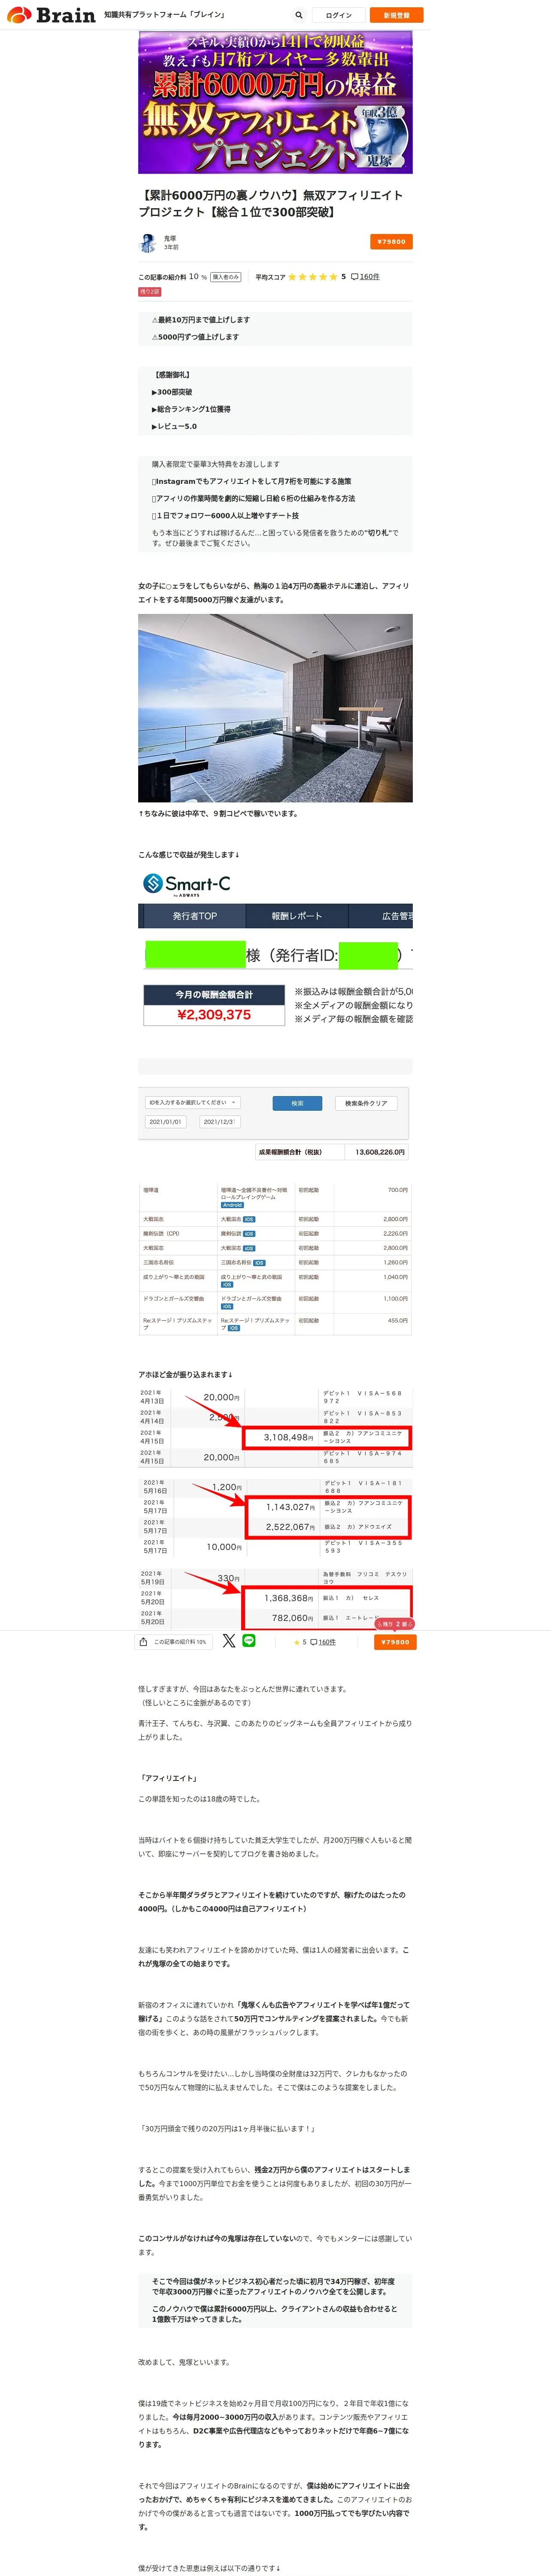
Task: Click the comment bubble icon beside 平均スコア
Action: click(x=354, y=277)
